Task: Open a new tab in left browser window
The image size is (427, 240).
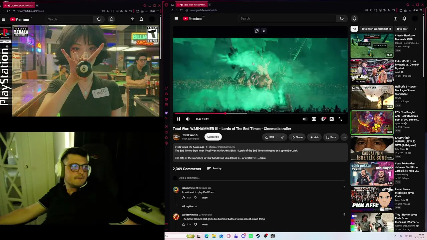Action: [x=37, y=5]
